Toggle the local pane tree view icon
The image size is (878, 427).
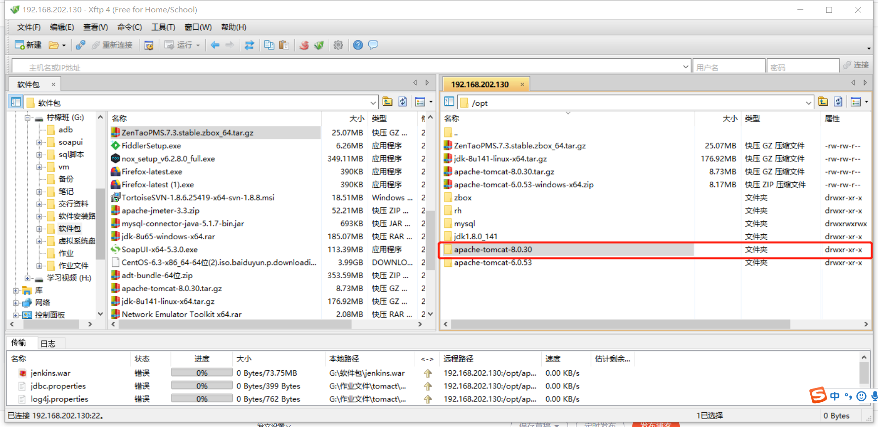pos(16,102)
